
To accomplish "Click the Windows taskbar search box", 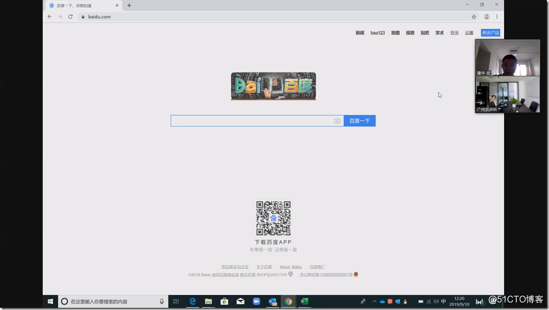I will tap(113, 301).
